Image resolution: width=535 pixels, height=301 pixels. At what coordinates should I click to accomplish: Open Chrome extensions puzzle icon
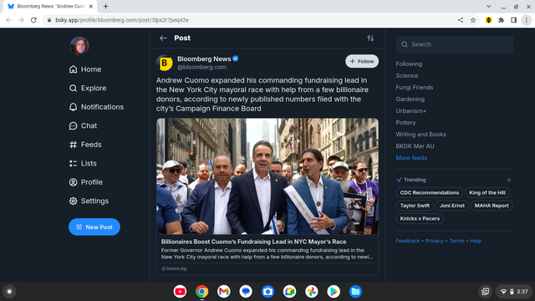[x=501, y=20]
